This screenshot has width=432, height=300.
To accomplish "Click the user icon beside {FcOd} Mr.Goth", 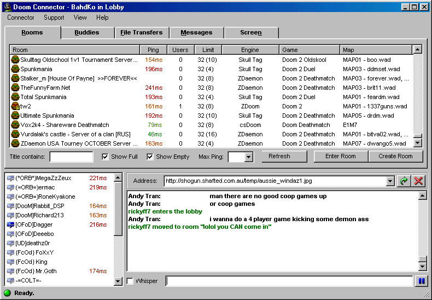I will click(10, 272).
